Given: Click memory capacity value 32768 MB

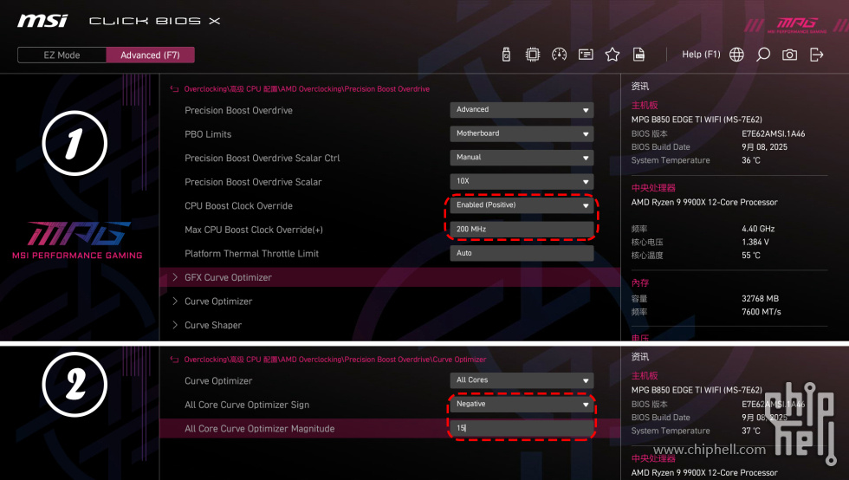Looking at the screenshot, I should (761, 299).
